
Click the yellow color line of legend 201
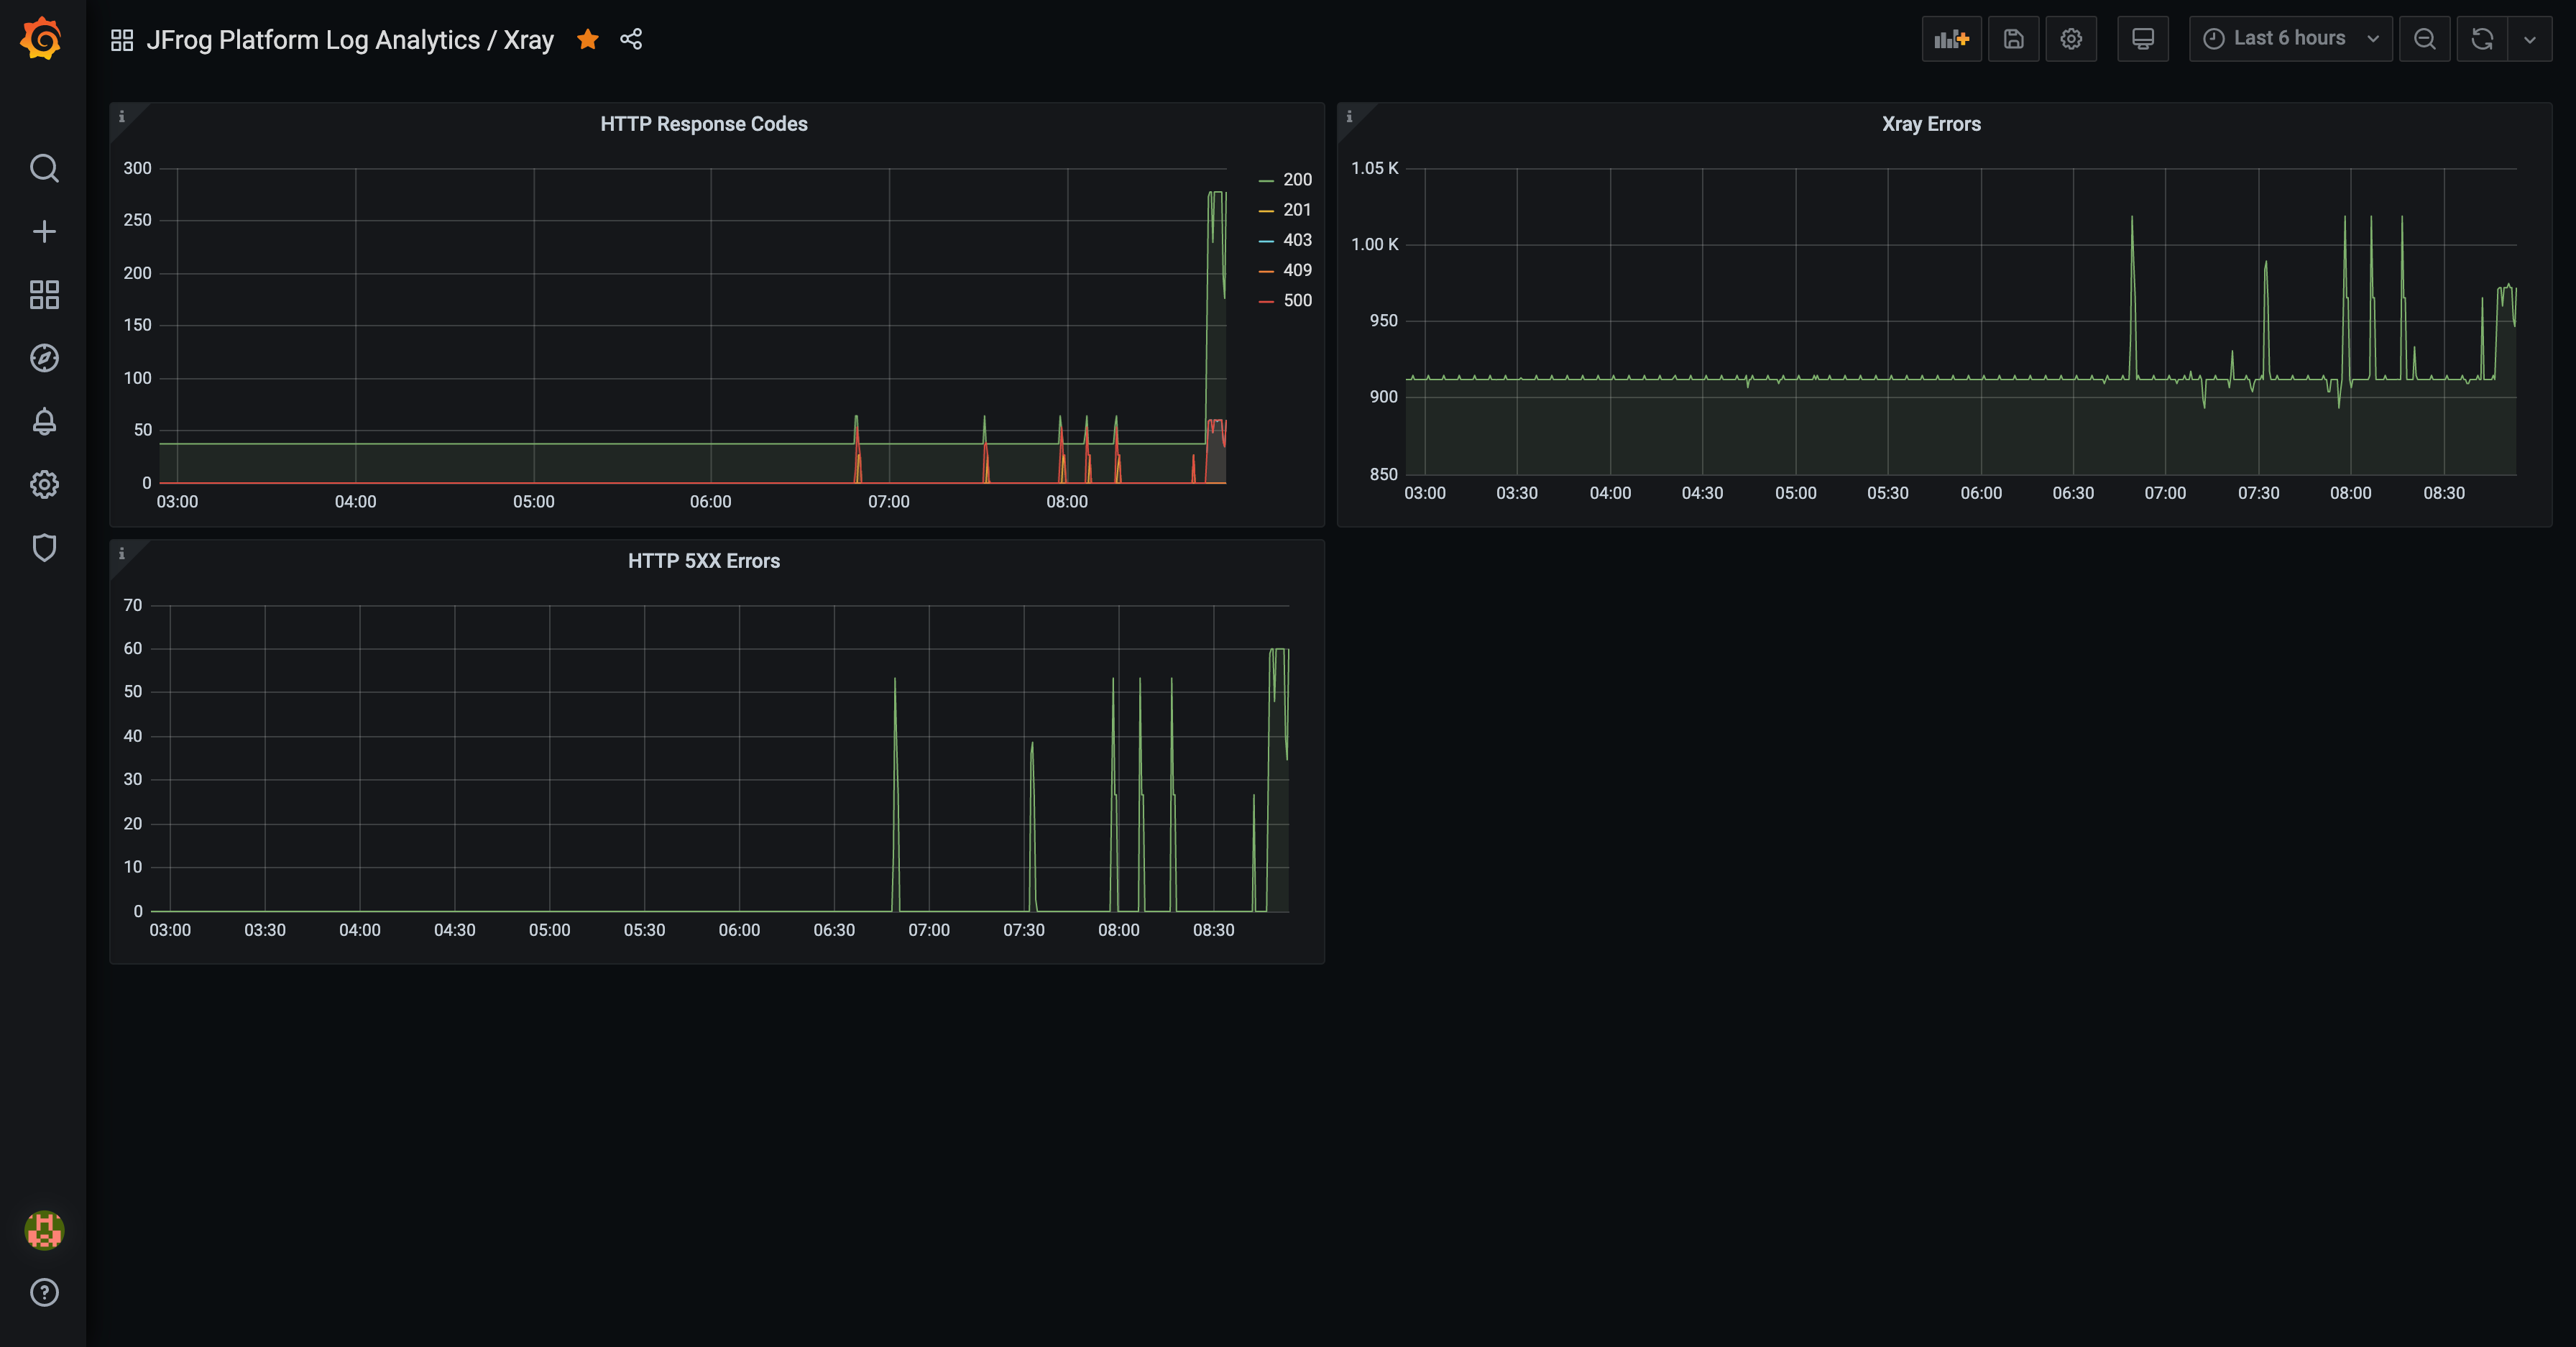[1266, 211]
